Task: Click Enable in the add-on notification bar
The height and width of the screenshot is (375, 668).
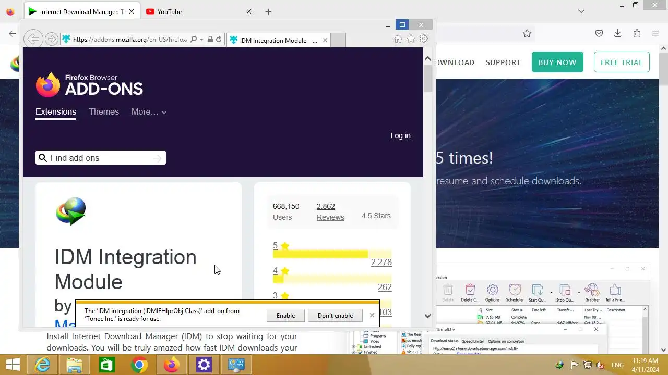Action: click(285, 315)
